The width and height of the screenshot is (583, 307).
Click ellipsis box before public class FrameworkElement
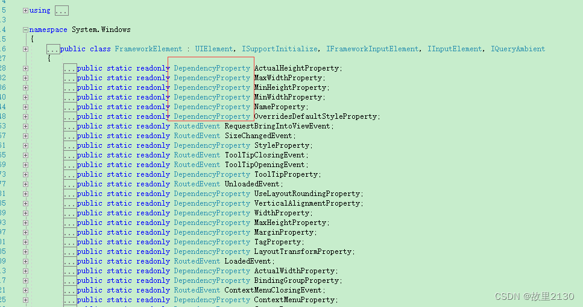pyautogui.click(x=53, y=49)
